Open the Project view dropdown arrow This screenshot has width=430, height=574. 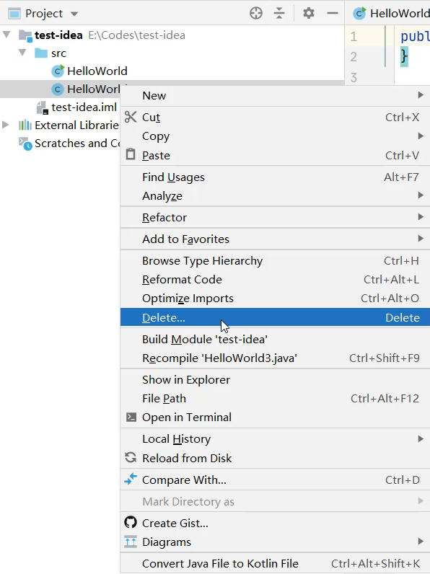[x=74, y=14]
